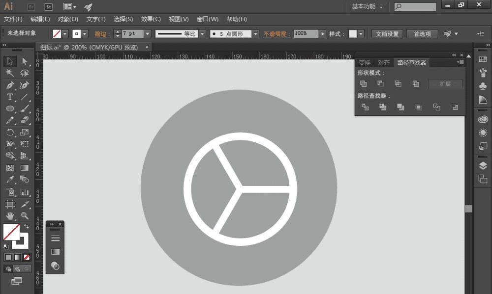This screenshot has height=294, width=492.
Task: Swap fill and stroke colors
Action: (x=27, y=226)
